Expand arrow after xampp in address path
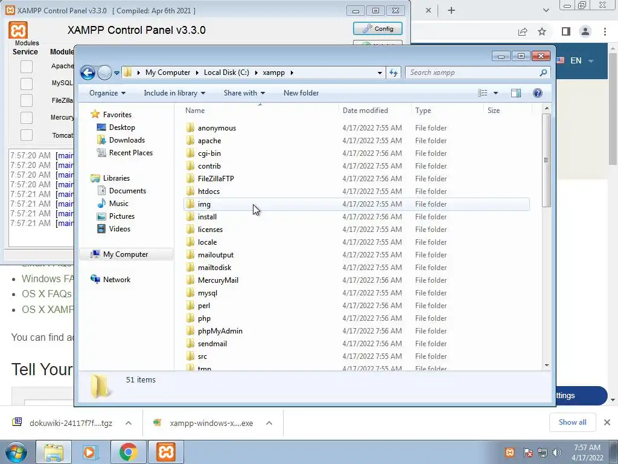 coord(291,72)
